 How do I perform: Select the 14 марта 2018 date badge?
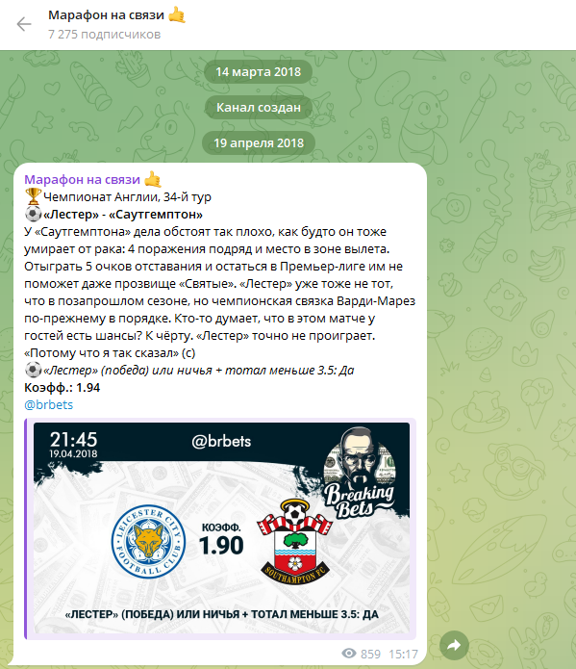point(259,71)
